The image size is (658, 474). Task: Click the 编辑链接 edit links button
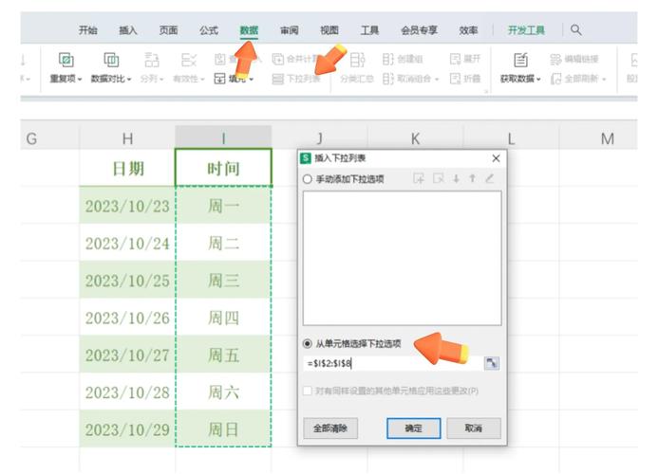point(574,59)
